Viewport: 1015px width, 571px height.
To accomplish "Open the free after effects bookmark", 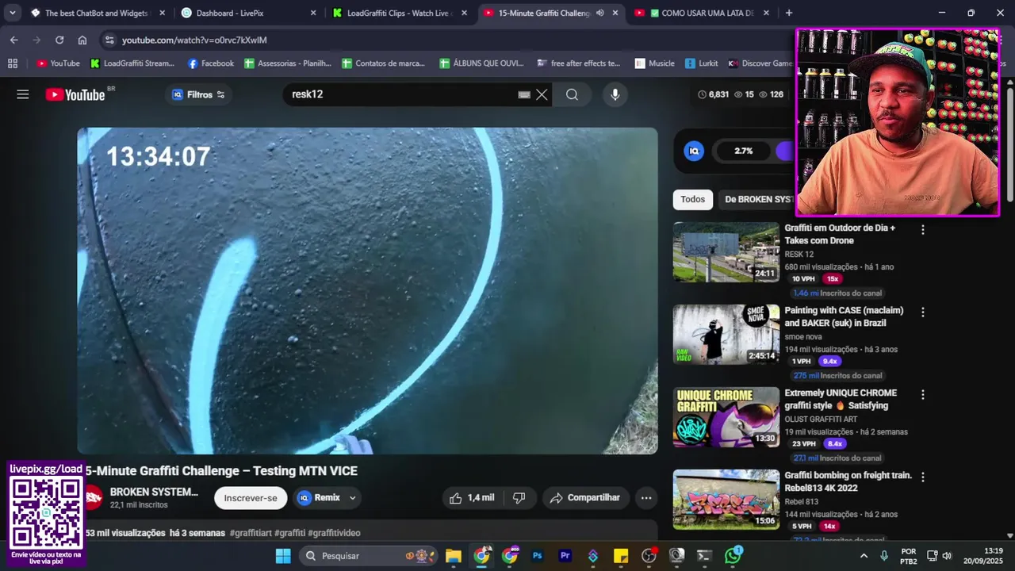I will (x=579, y=63).
